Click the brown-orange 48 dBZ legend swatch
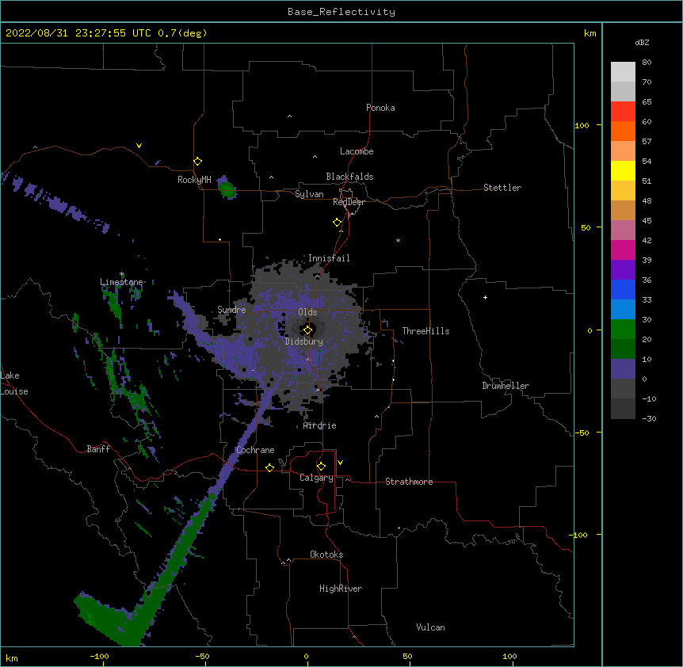This screenshot has width=683, height=667. coord(623,210)
